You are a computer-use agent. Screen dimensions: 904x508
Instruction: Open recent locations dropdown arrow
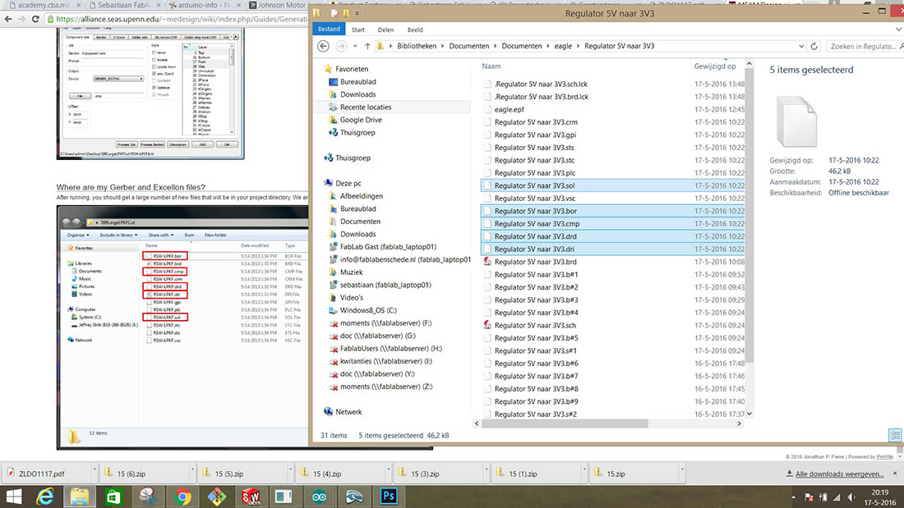[355, 46]
